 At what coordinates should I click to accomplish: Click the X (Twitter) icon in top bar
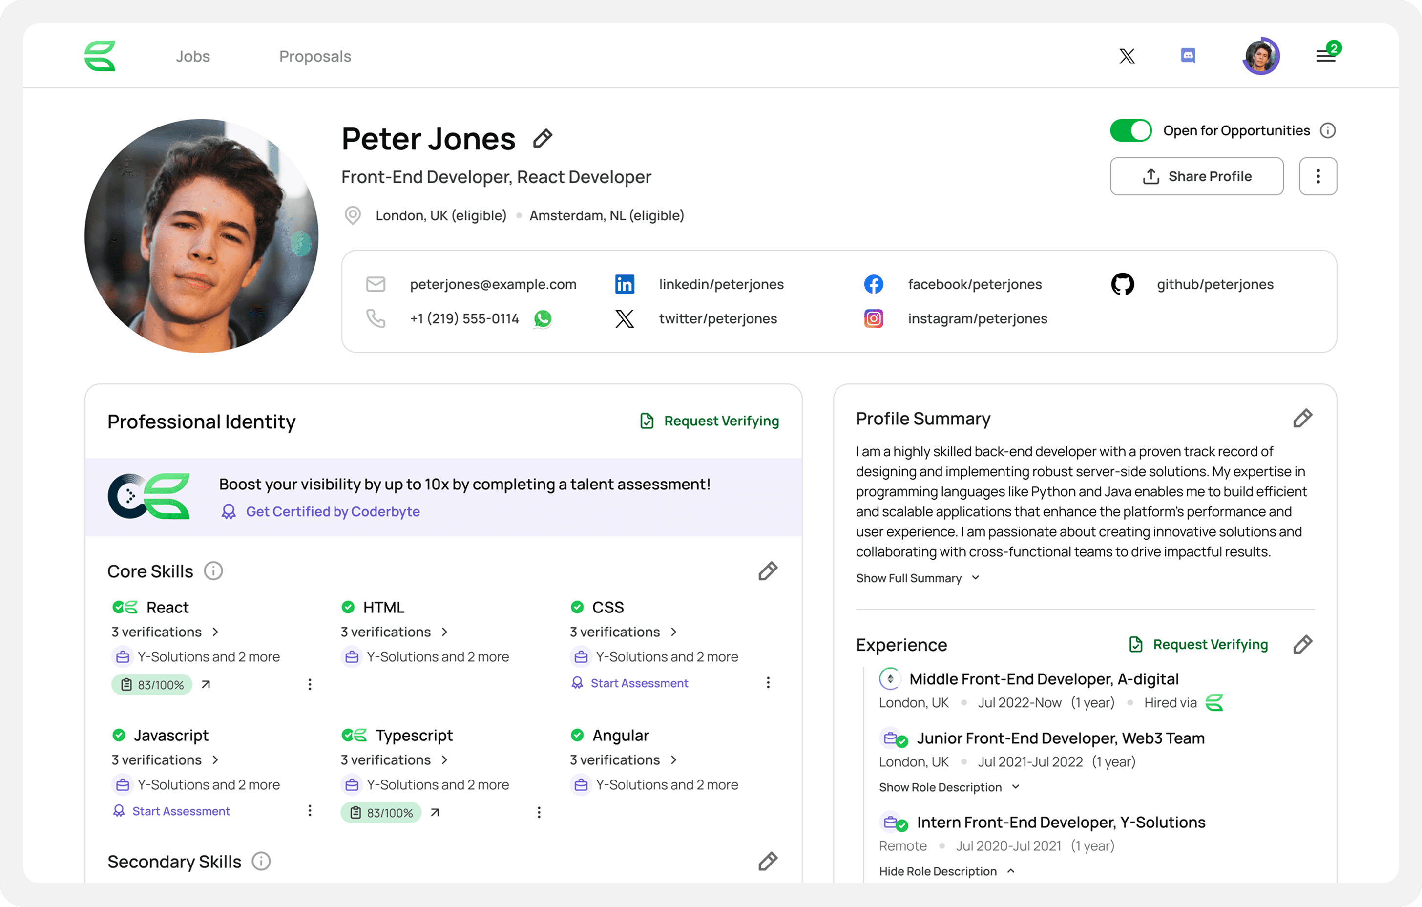point(1127,56)
